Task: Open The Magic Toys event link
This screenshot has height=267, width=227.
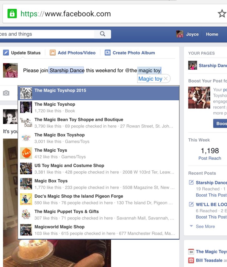Action: 212,252
